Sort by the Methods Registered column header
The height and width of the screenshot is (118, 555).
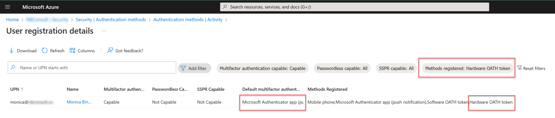[327, 89]
